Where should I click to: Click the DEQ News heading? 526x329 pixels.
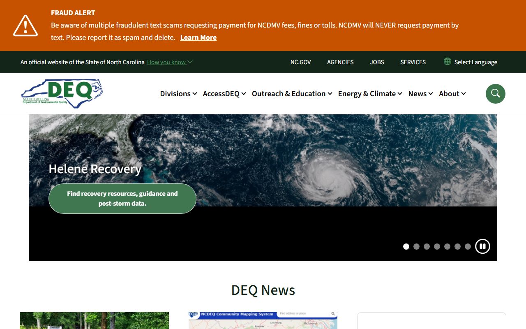(x=263, y=290)
